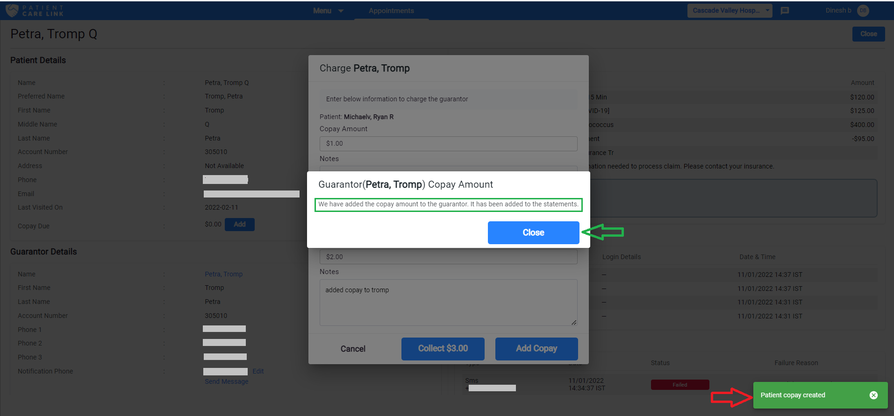Click Add Copay button
Image resolution: width=894 pixels, height=416 pixels.
pyautogui.click(x=536, y=349)
